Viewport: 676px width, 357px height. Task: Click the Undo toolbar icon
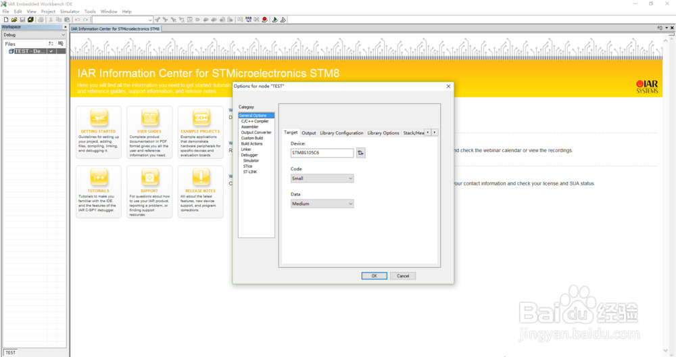(x=77, y=20)
